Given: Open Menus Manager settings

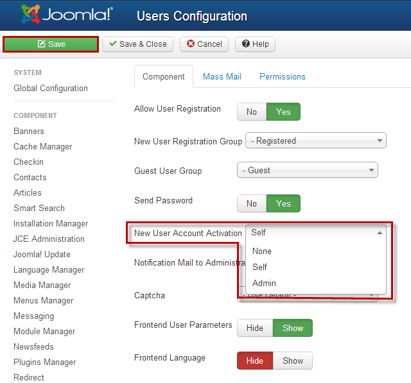Looking at the screenshot, I should 43,300.
